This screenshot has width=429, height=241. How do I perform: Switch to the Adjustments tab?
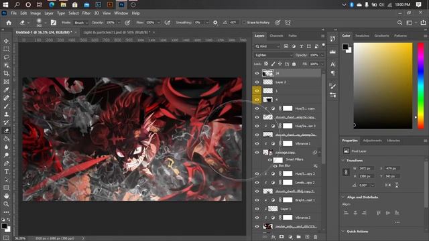click(x=372, y=141)
